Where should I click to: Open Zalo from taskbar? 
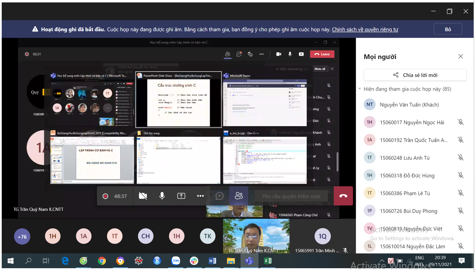[x=176, y=261]
